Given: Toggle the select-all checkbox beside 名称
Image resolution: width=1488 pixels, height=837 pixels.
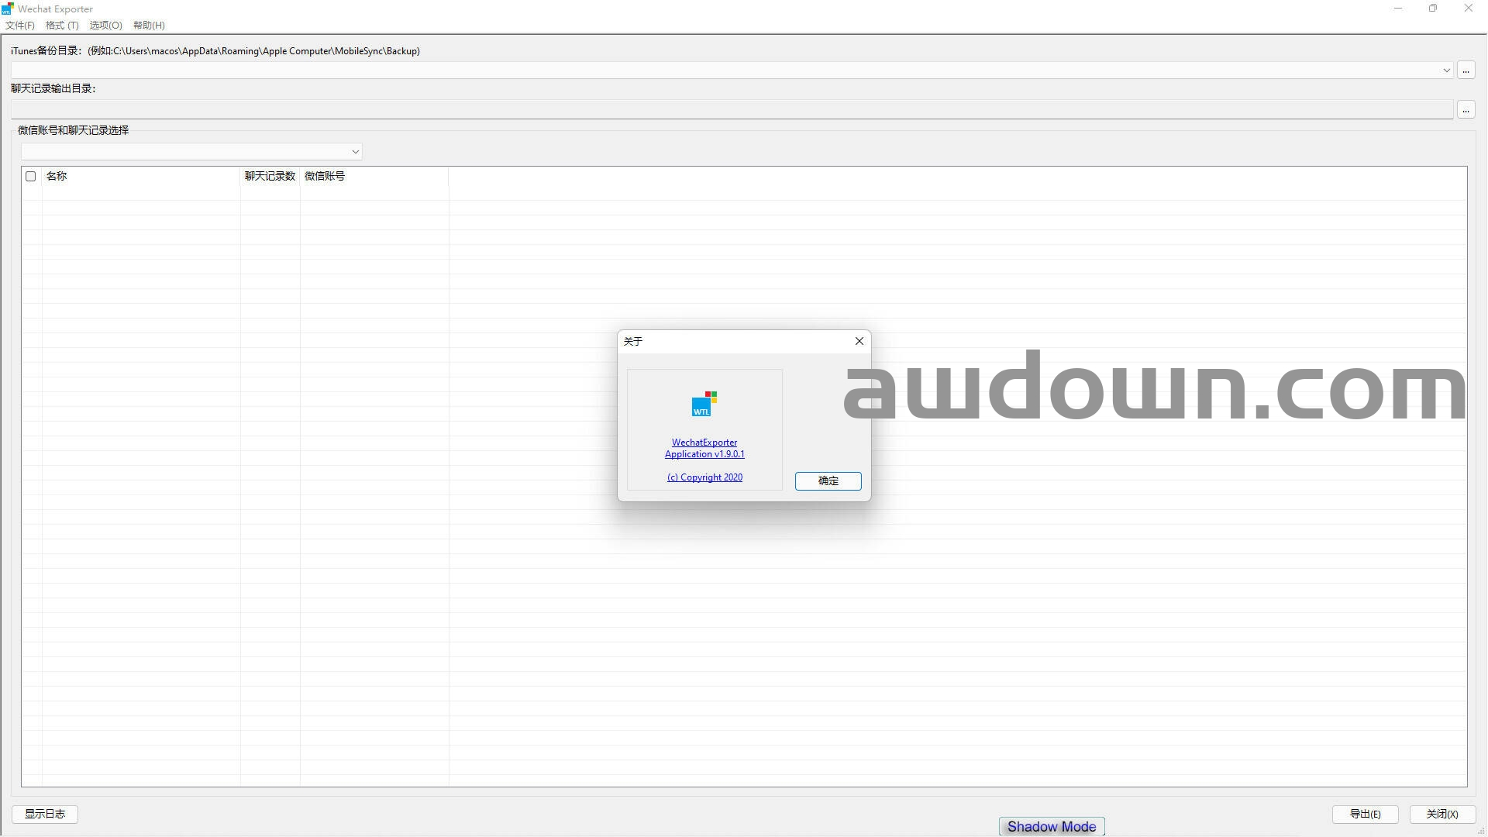Looking at the screenshot, I should (x=31, y=177).
